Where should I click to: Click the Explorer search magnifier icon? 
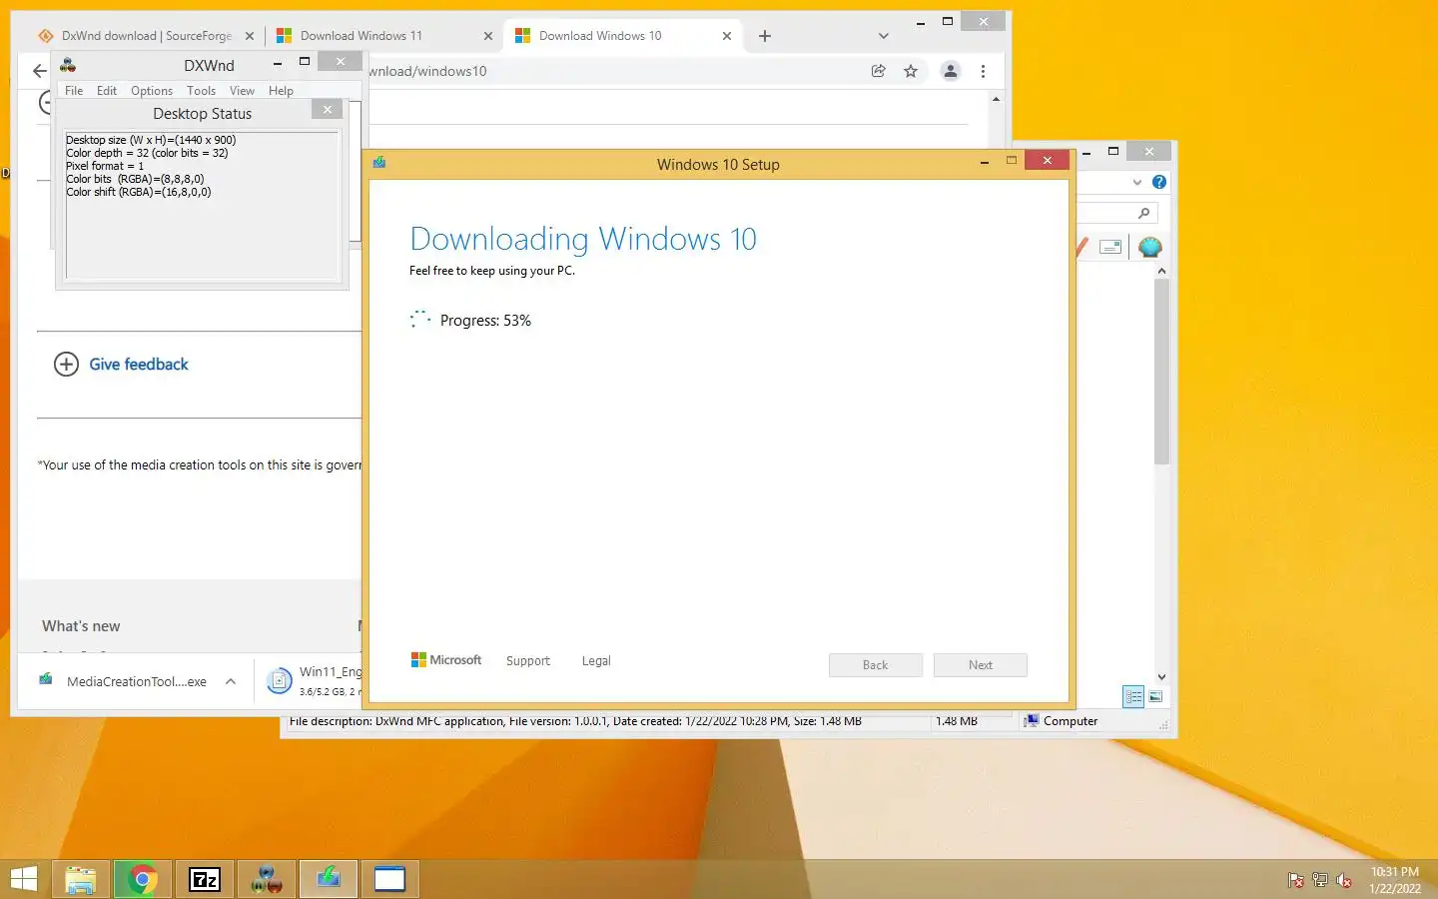(1144, 213)
